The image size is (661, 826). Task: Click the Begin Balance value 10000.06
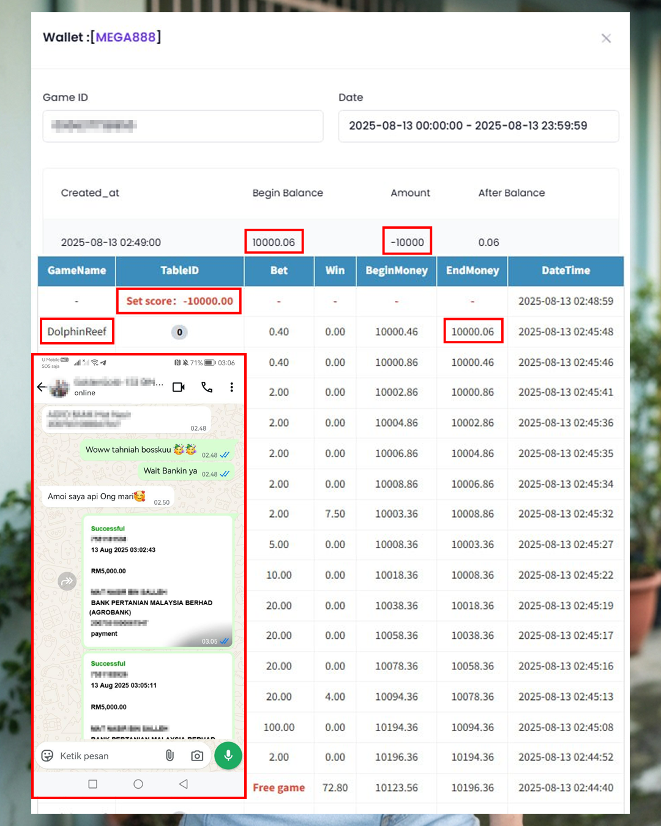point(274,242)
